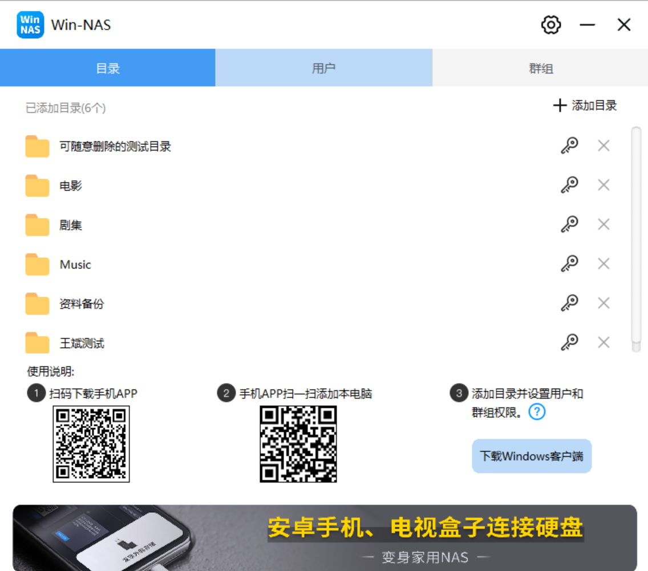Click the directory list scrollbar
Viewport: 648px width, 571px height.
click(636, 240)
